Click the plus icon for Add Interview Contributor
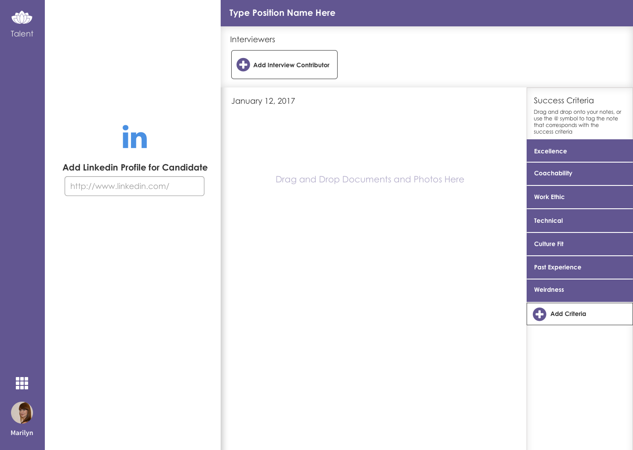 pos(243,65)
